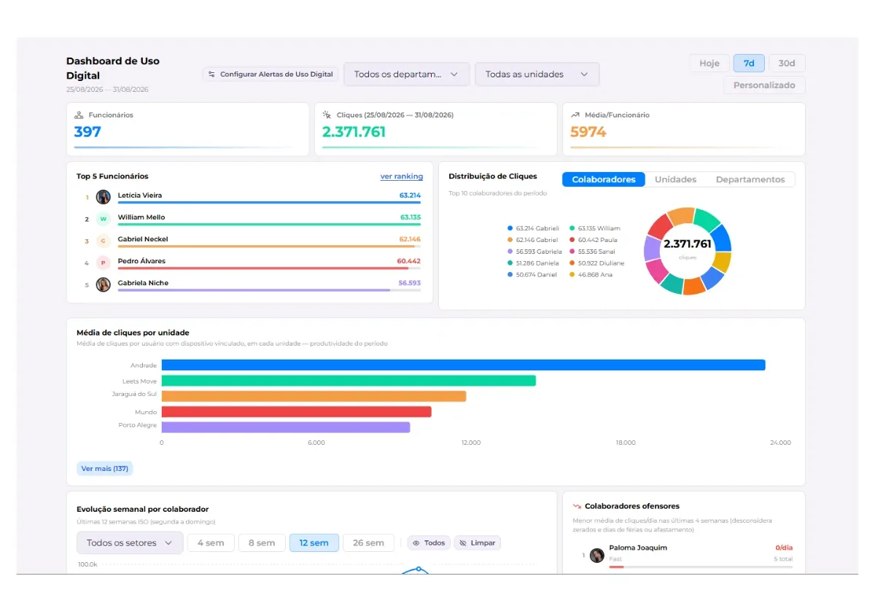Click the 51.286 Daniela legend entry

533,263
